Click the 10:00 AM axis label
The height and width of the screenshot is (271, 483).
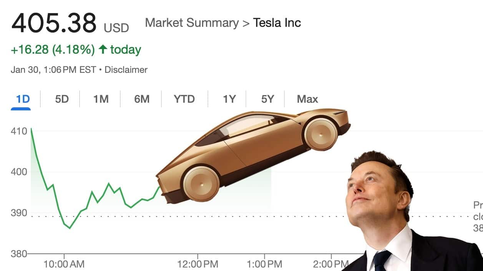65,264
